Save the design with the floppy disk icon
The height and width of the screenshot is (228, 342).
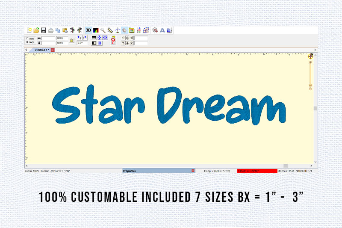(44, 30)
